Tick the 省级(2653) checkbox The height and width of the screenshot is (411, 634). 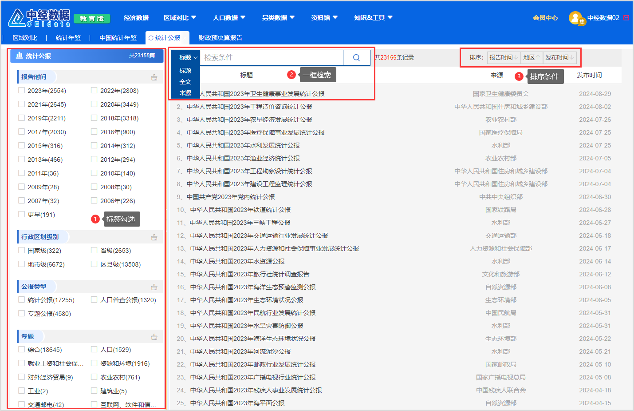(94, 251)
